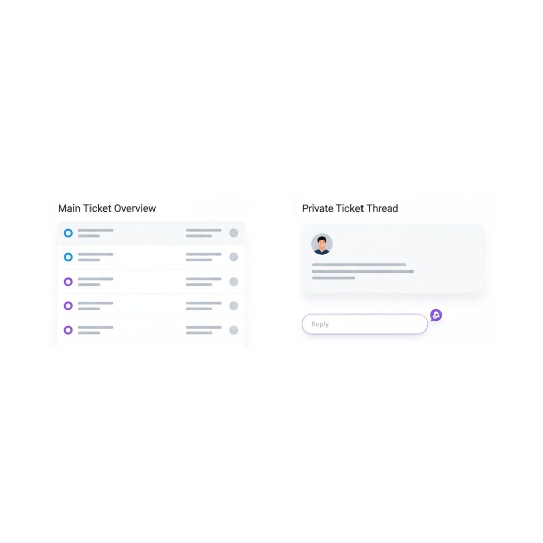Click the message text in the thread card
Screen dimensions: 543x543
click(x=363, y=271)
